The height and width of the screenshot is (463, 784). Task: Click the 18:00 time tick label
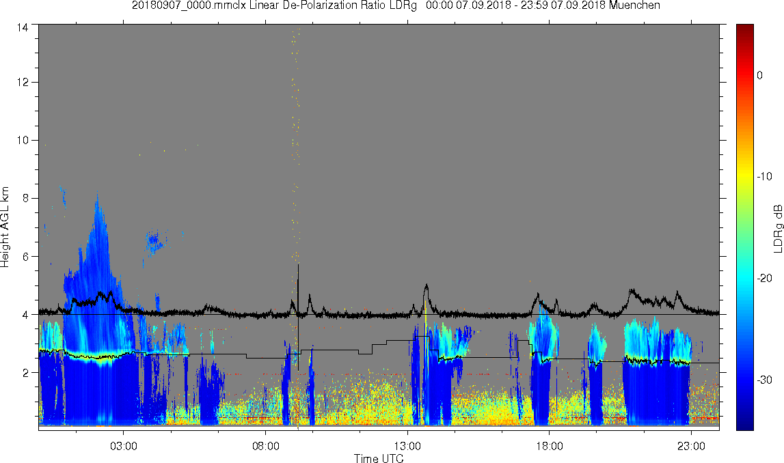(x=550, y=446)
